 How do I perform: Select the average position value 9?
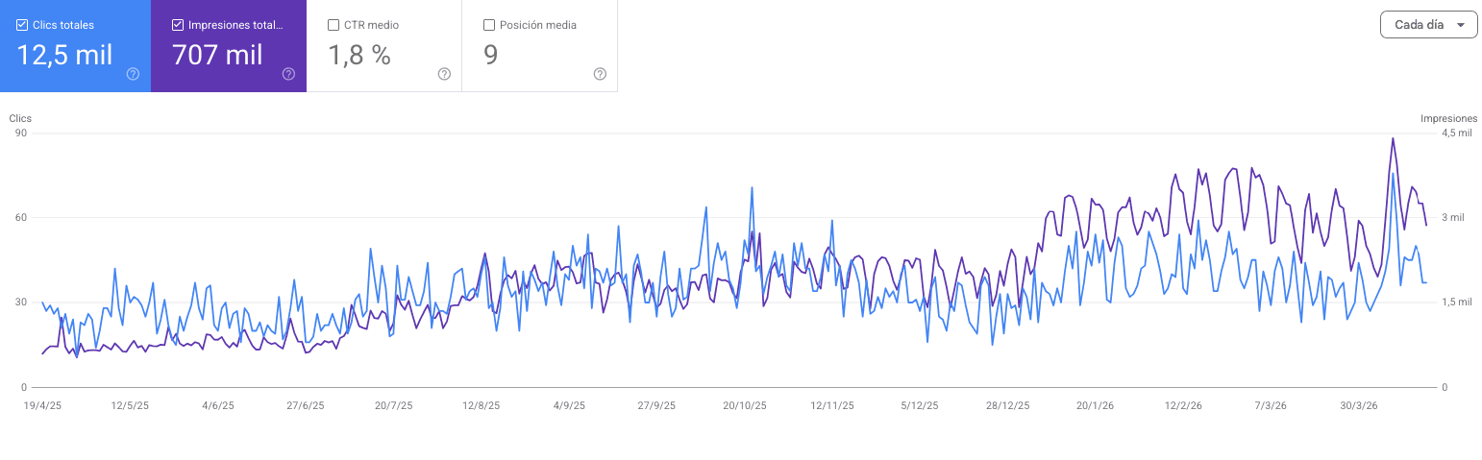pyautogui.click(x=490, y=55)
